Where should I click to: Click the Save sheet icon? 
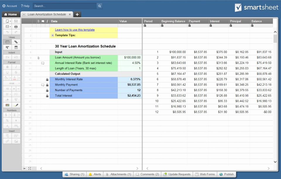coord(16,21)
